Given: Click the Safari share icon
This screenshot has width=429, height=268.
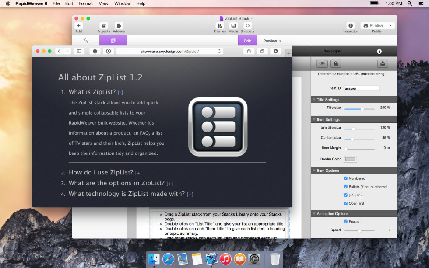Looking at the screenshot, I should point(249,51).
